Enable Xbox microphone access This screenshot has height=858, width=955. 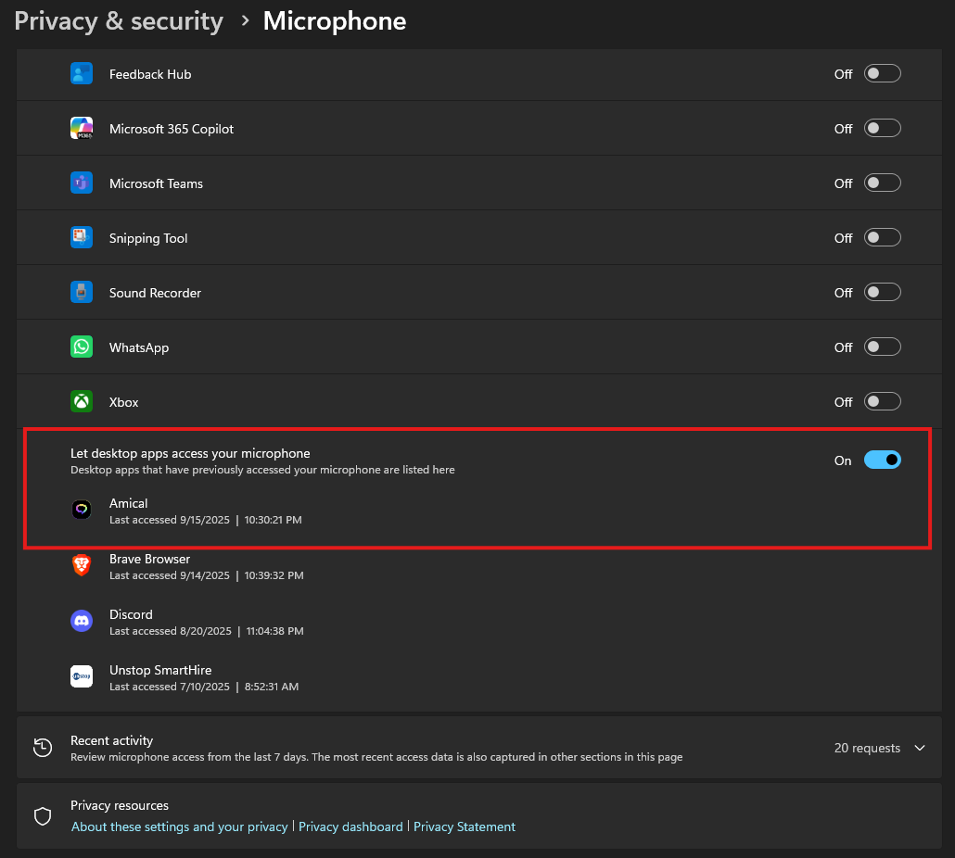(x=882, y=401)
